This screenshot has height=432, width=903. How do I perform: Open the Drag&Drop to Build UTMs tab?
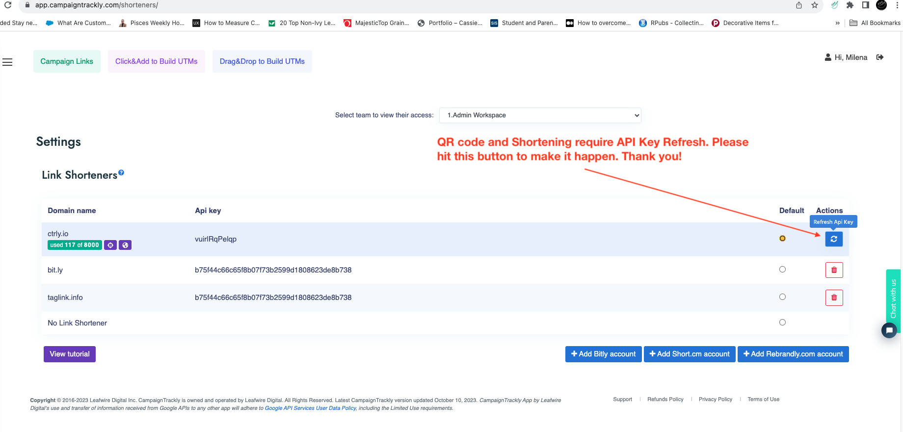[x=262, y=61]
